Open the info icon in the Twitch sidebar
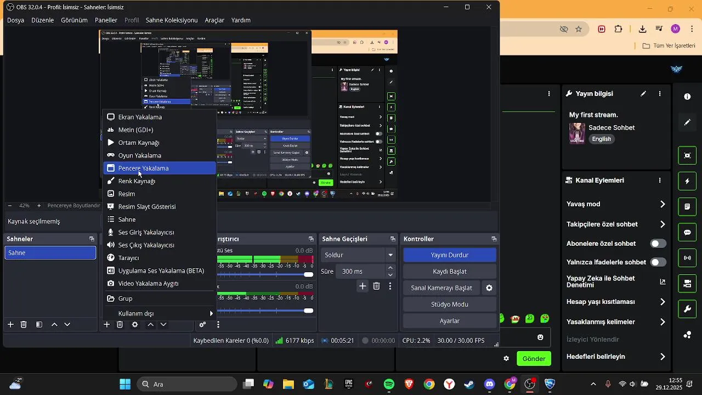The height and width of the screenshot is (395, 702). 687,97
